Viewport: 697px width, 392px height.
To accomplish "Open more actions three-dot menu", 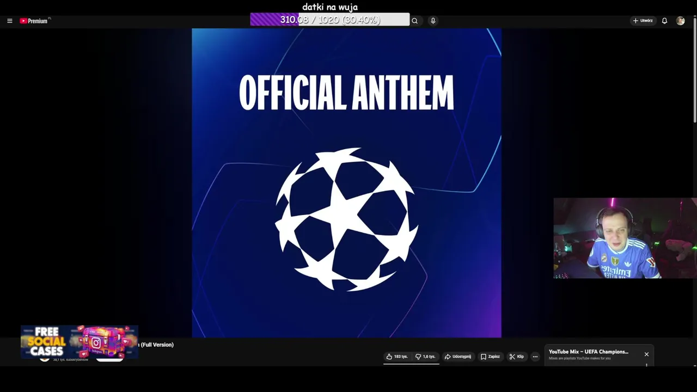I will [x=535, y=357].
